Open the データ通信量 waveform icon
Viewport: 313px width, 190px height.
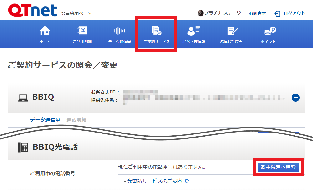pyautogui.click(x=119, y=31)
